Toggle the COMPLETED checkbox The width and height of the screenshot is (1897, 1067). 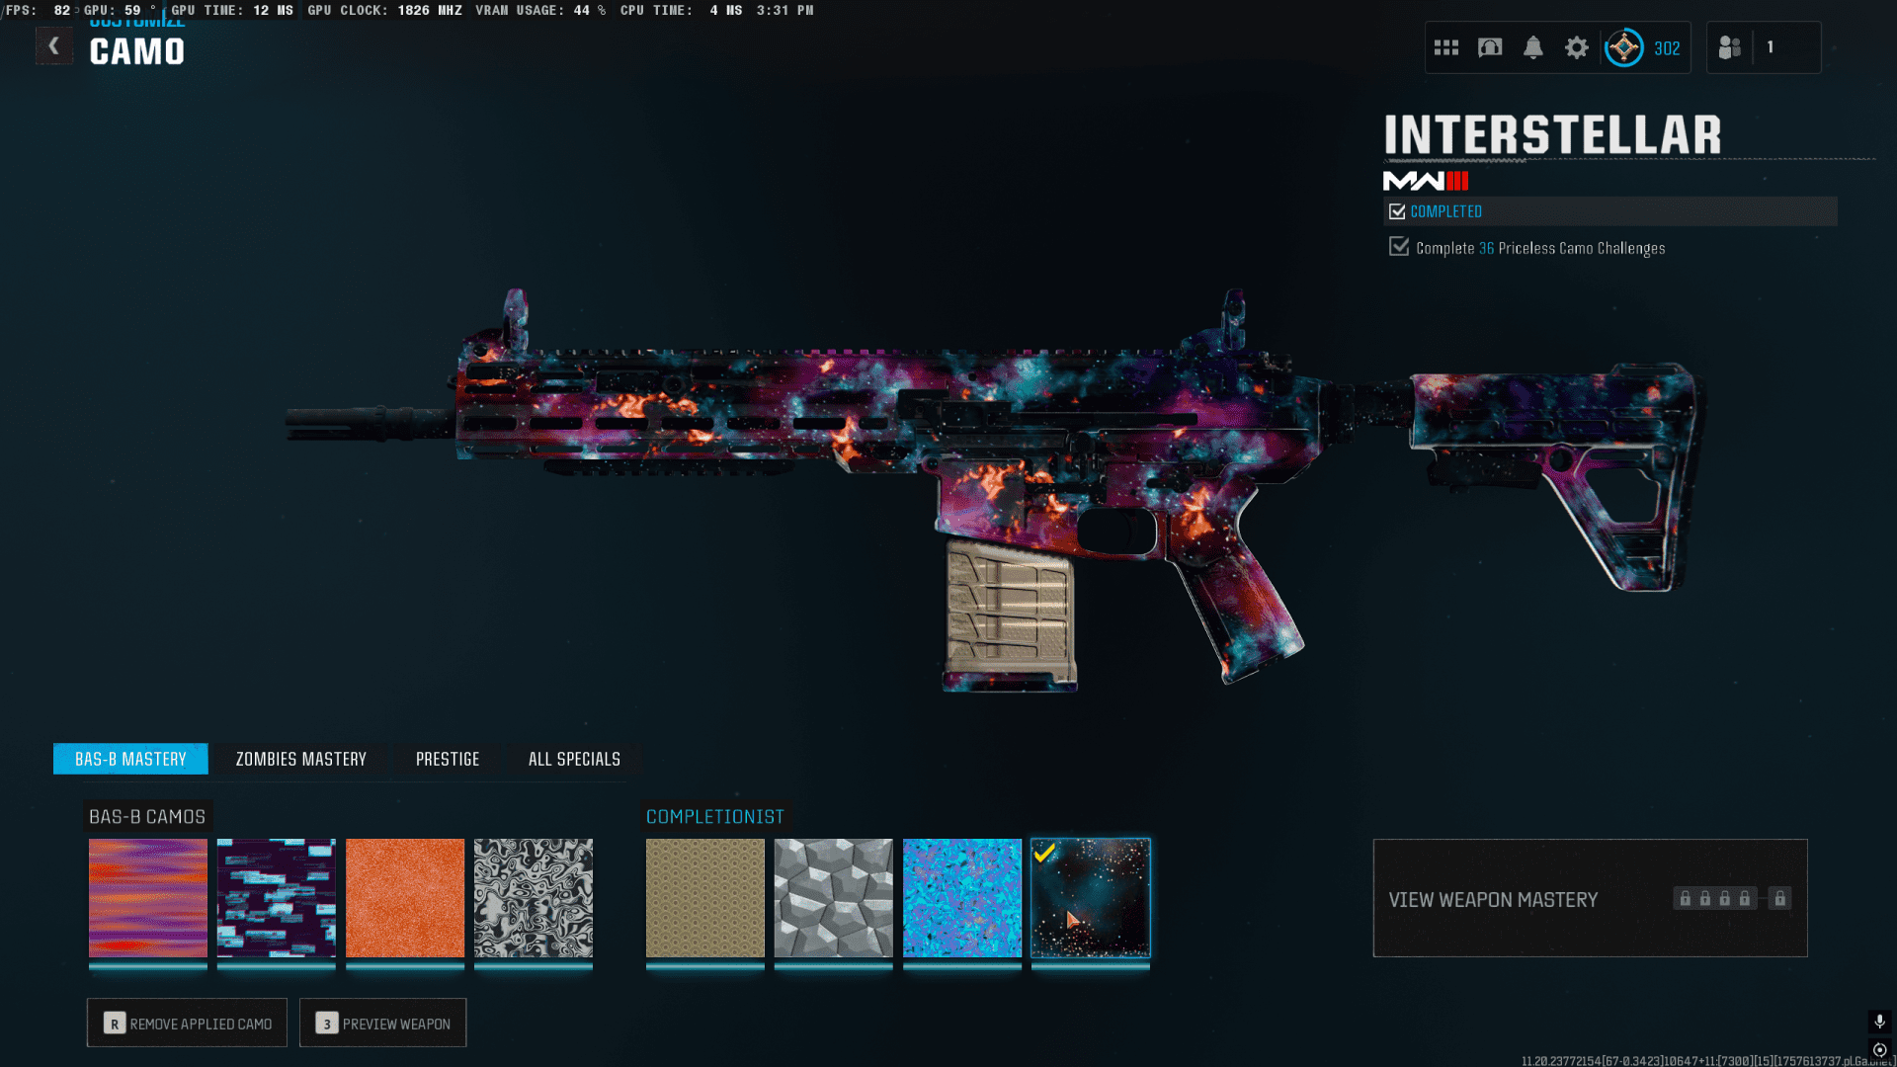pyautogui.click(x=1397, y=211)
